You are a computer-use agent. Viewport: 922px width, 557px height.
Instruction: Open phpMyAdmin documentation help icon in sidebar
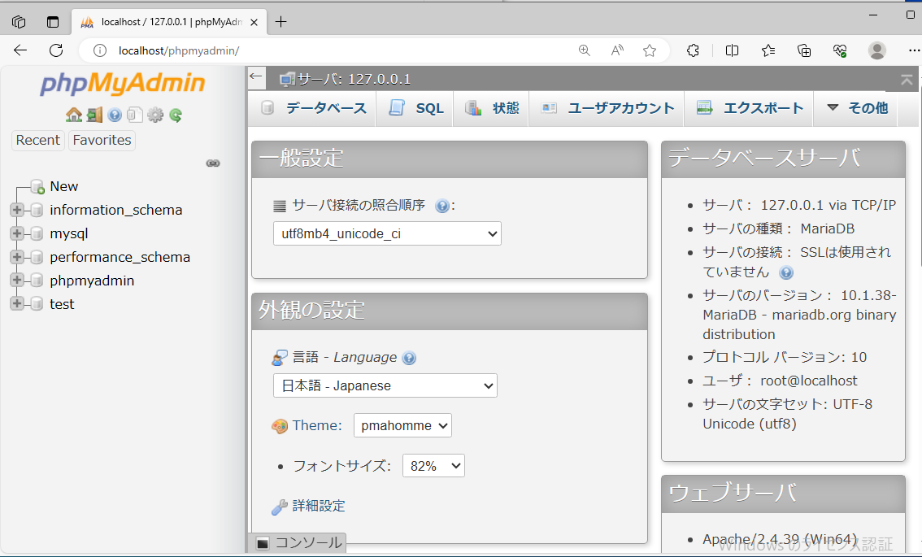tap(115, 115)
